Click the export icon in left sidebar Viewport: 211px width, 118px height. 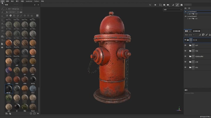(2, 36)
